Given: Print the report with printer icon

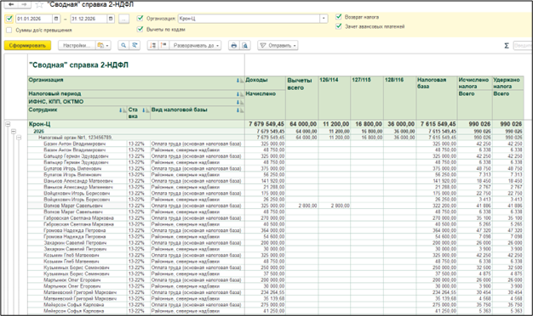Looking at the screenshot, I should click(x=233, y=45).
